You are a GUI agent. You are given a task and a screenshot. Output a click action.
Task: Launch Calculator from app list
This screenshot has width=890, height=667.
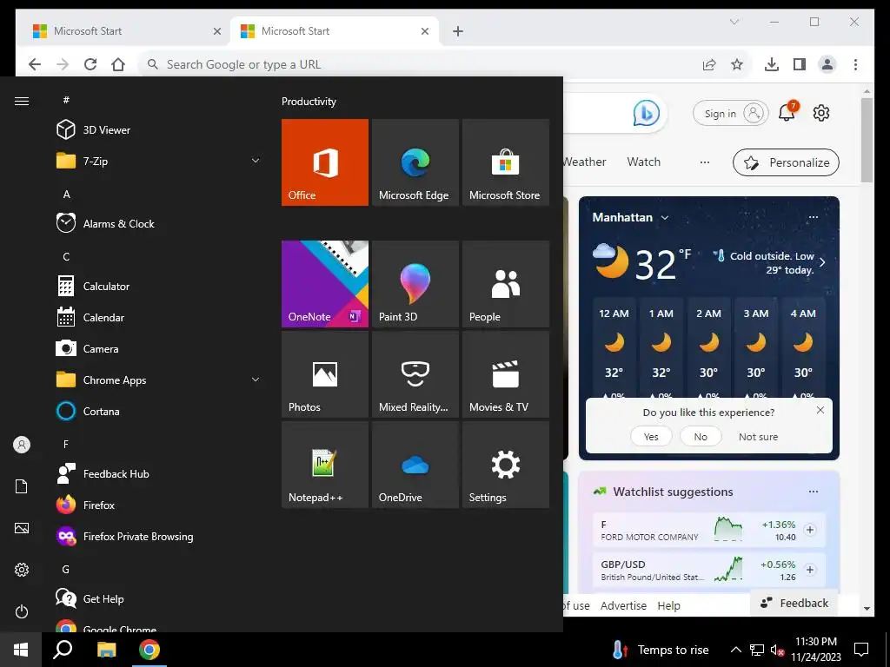tap(159, 287)
